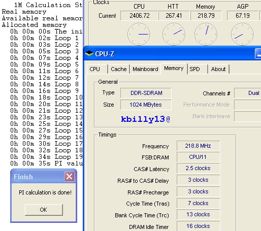Click the 'Available real memory' log line
Image resolution: width=261 pixels, height=231 pixels.
(x=42, y=18)
